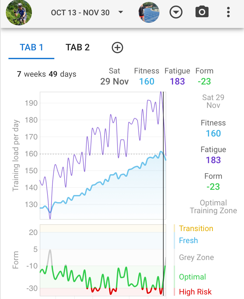Switch to Tab 2
The height and width of the screenshot is (299, 244).
77,47
